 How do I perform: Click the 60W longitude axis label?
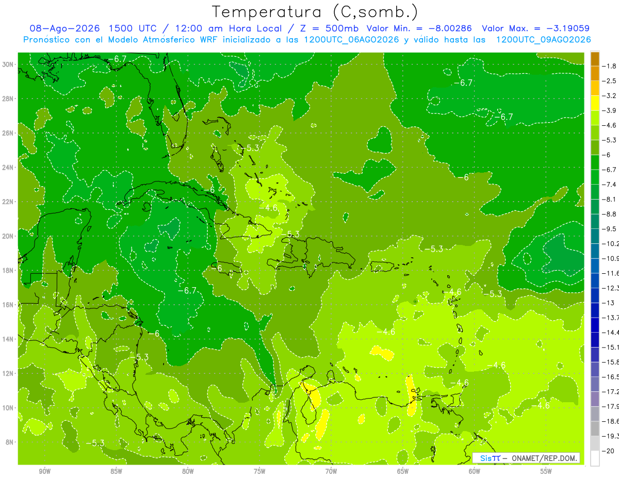pos(475,471)
